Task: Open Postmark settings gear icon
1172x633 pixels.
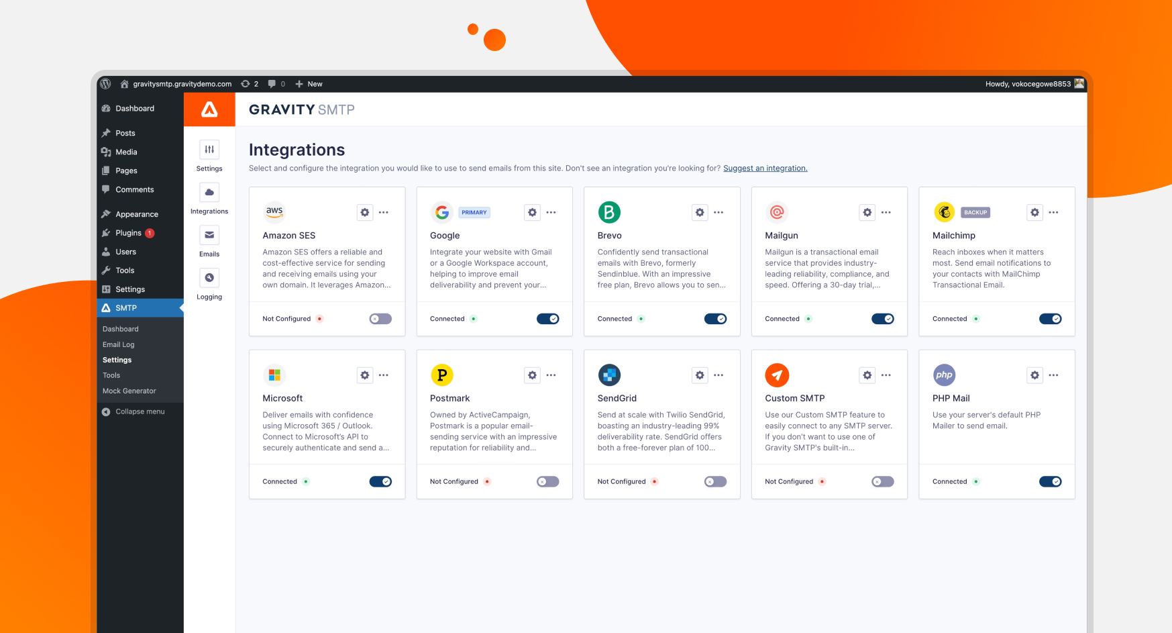Action: click(532, 375)
